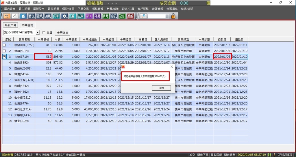
Task: Open the 證期 toolbar button
Action: coord(40,16)
